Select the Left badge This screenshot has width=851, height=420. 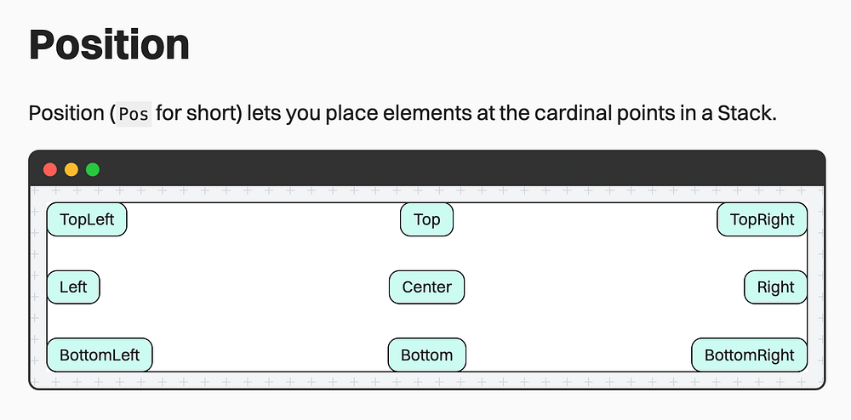73,287
